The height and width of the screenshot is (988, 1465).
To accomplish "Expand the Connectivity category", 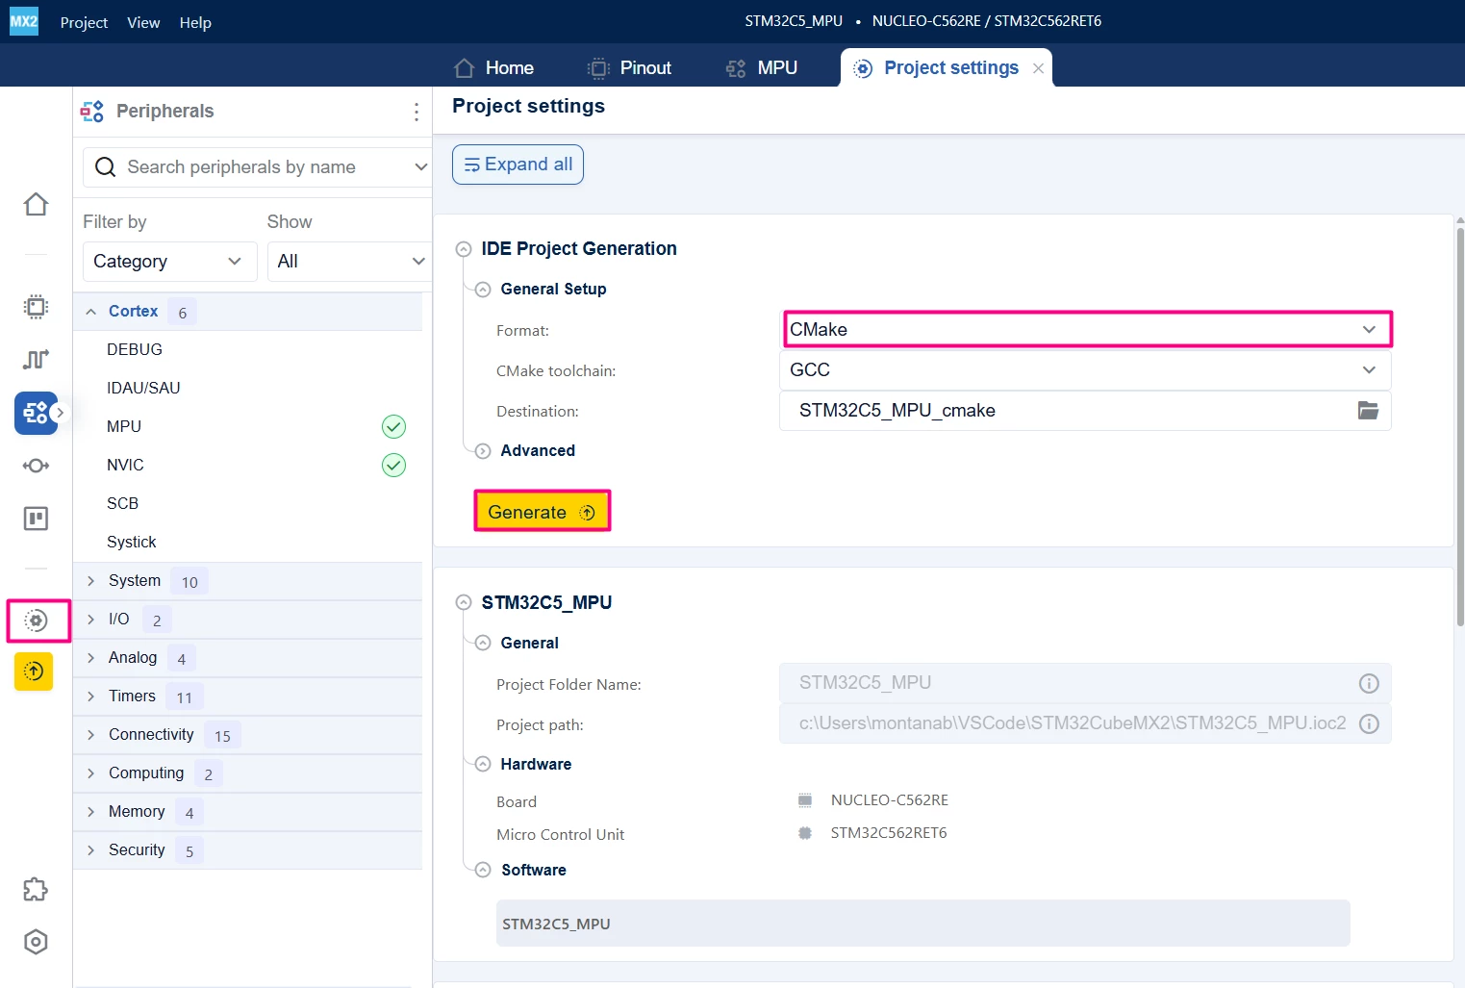I will point(91,735).
